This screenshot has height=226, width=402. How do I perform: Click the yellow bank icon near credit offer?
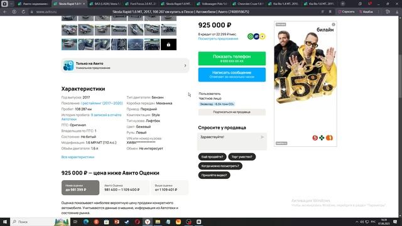click(x=263, y=36)
